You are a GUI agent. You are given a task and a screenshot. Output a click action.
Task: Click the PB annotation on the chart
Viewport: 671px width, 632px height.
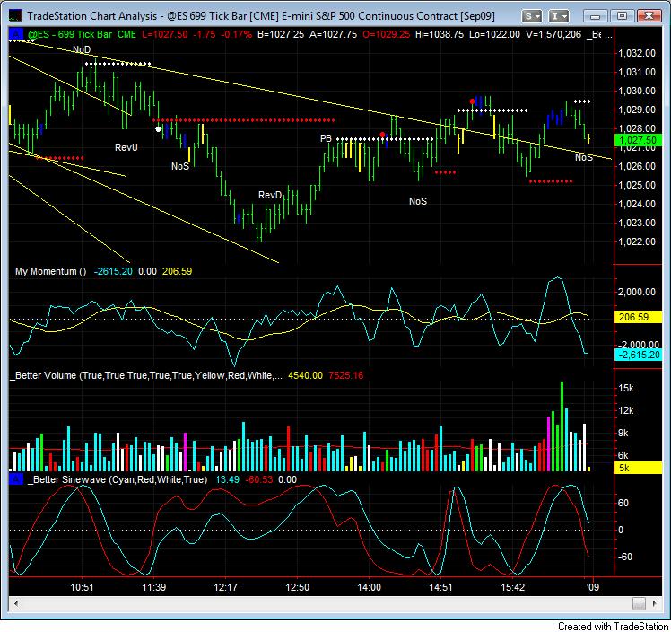tap(326, 138)
